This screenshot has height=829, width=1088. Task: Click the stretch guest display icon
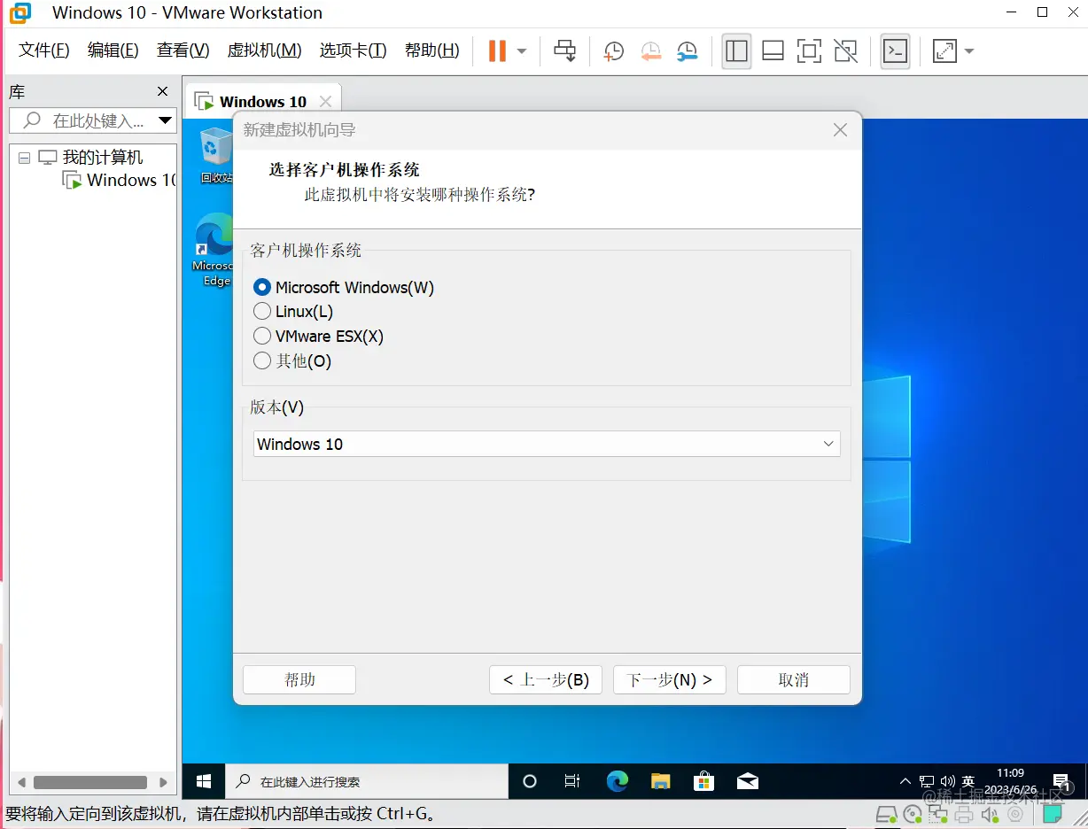point(945,51)
